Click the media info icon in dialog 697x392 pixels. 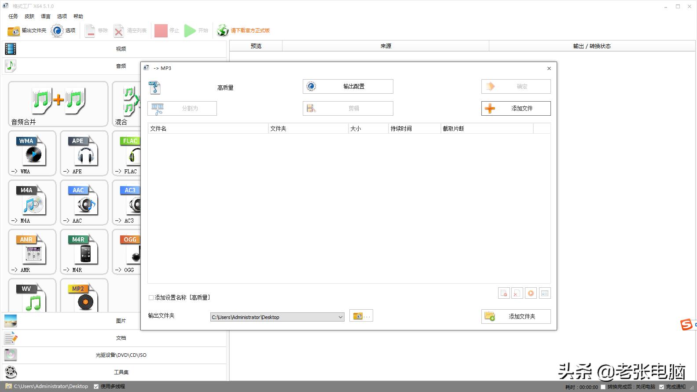[x=545, y=293]
